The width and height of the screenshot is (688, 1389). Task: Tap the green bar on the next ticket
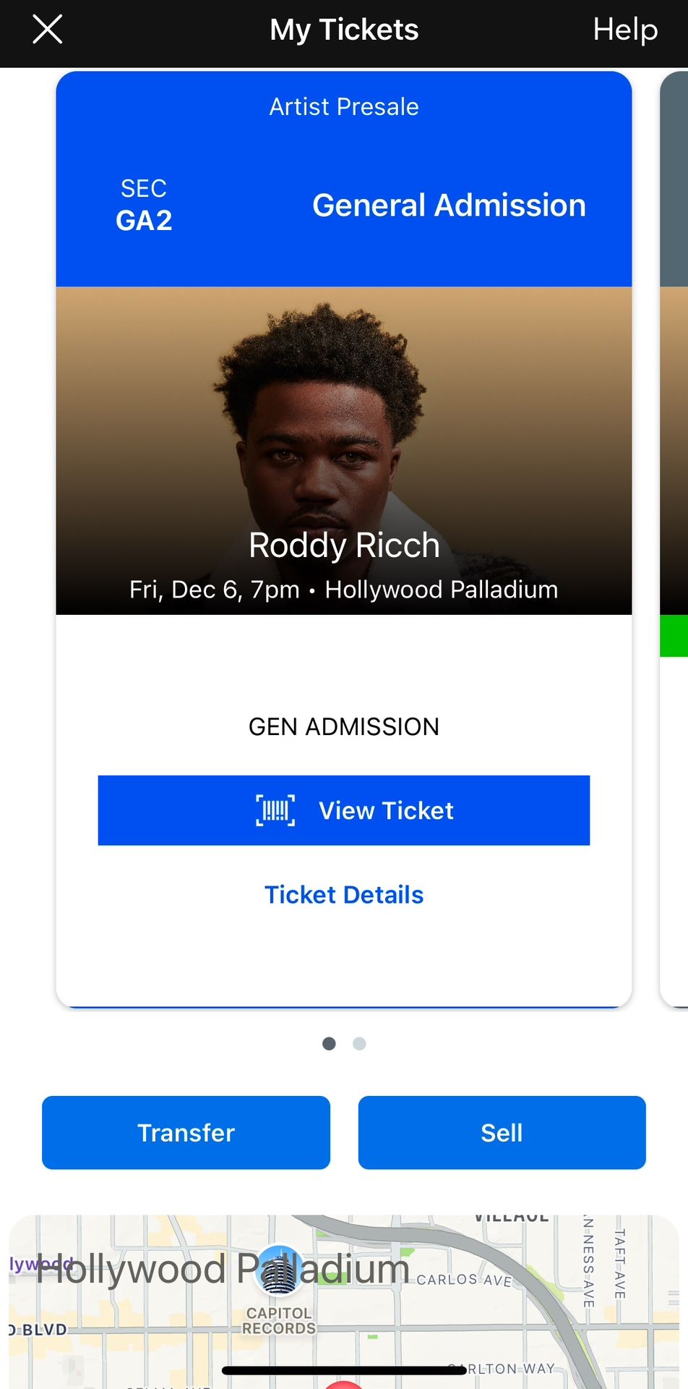674,636
